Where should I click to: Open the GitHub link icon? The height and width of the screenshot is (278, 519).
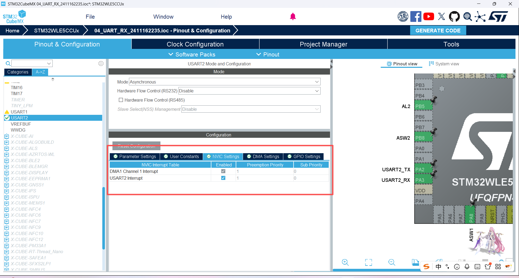click(454, 16)
